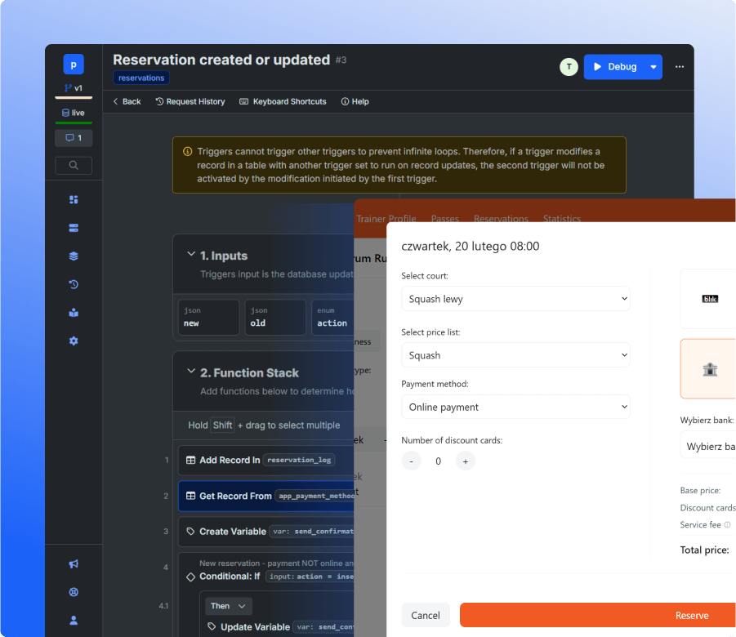Click the database icon in sidebar

74,228
